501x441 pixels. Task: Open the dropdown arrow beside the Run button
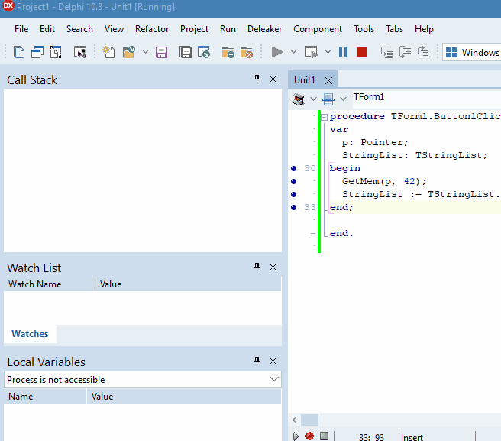click(294, 52)
